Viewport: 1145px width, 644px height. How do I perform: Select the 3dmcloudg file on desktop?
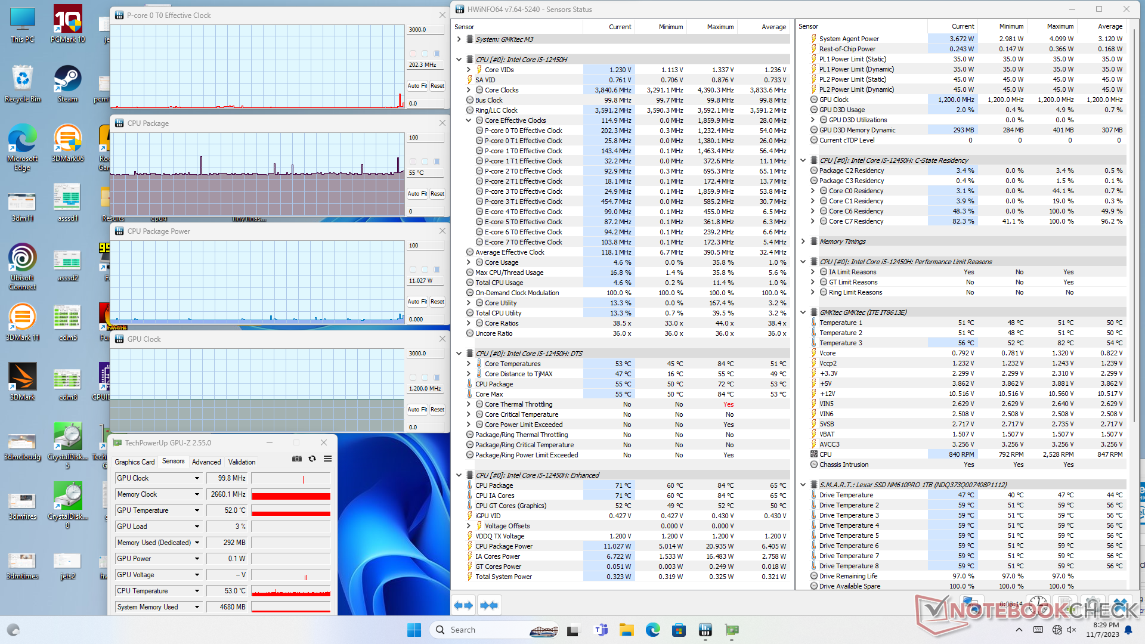[x=23, y=446]
